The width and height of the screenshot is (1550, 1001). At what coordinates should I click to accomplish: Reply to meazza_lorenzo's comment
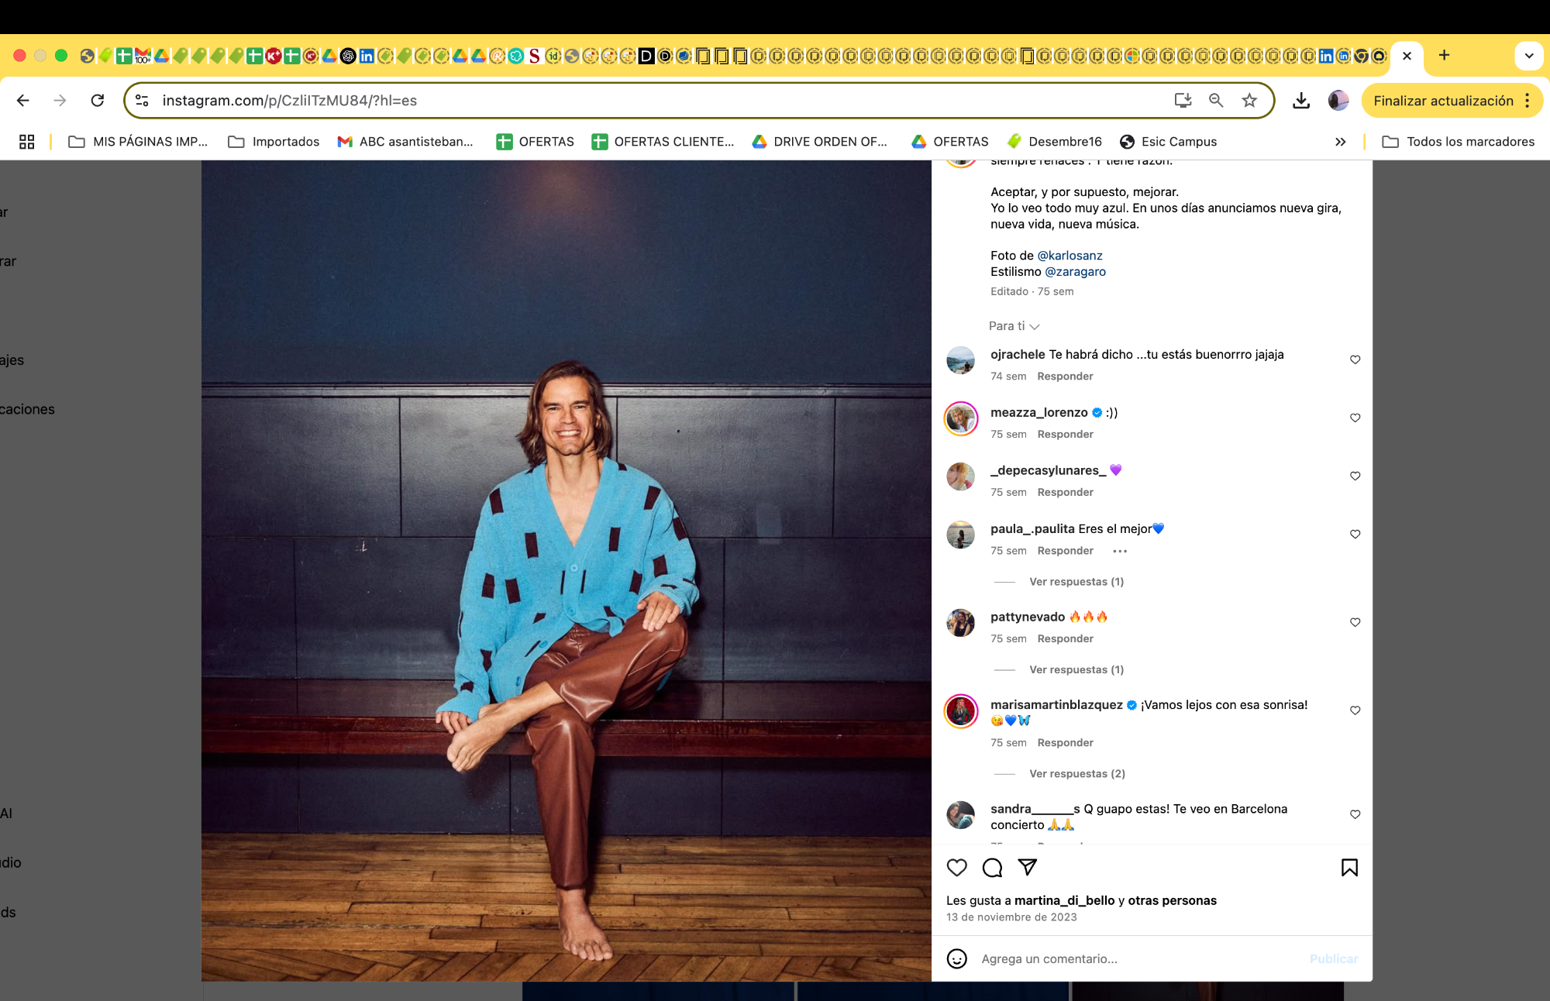1066,435
